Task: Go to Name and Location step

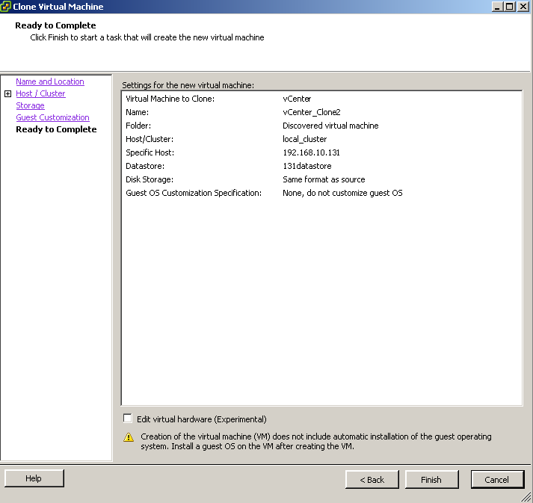Action: pos(50,81)
